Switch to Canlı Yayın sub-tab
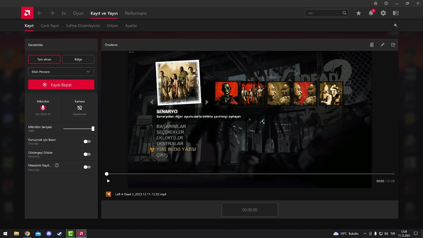Screen dimensions: 423x238 50,25
